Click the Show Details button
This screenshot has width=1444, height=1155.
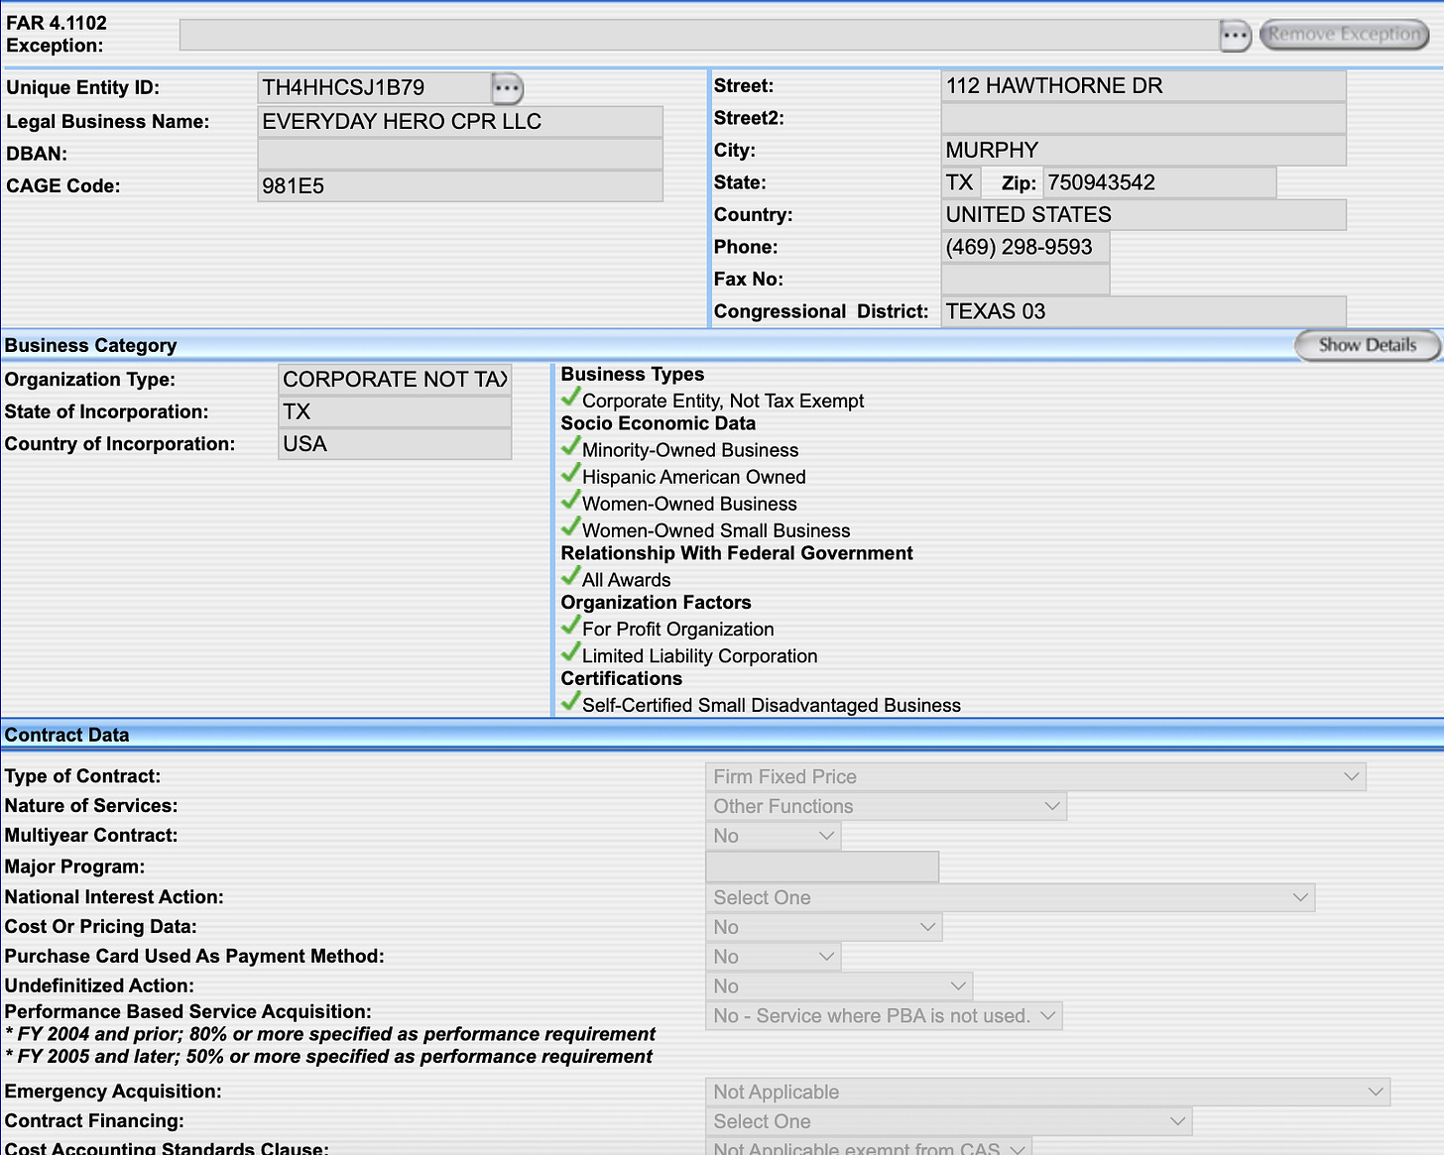1367,345
